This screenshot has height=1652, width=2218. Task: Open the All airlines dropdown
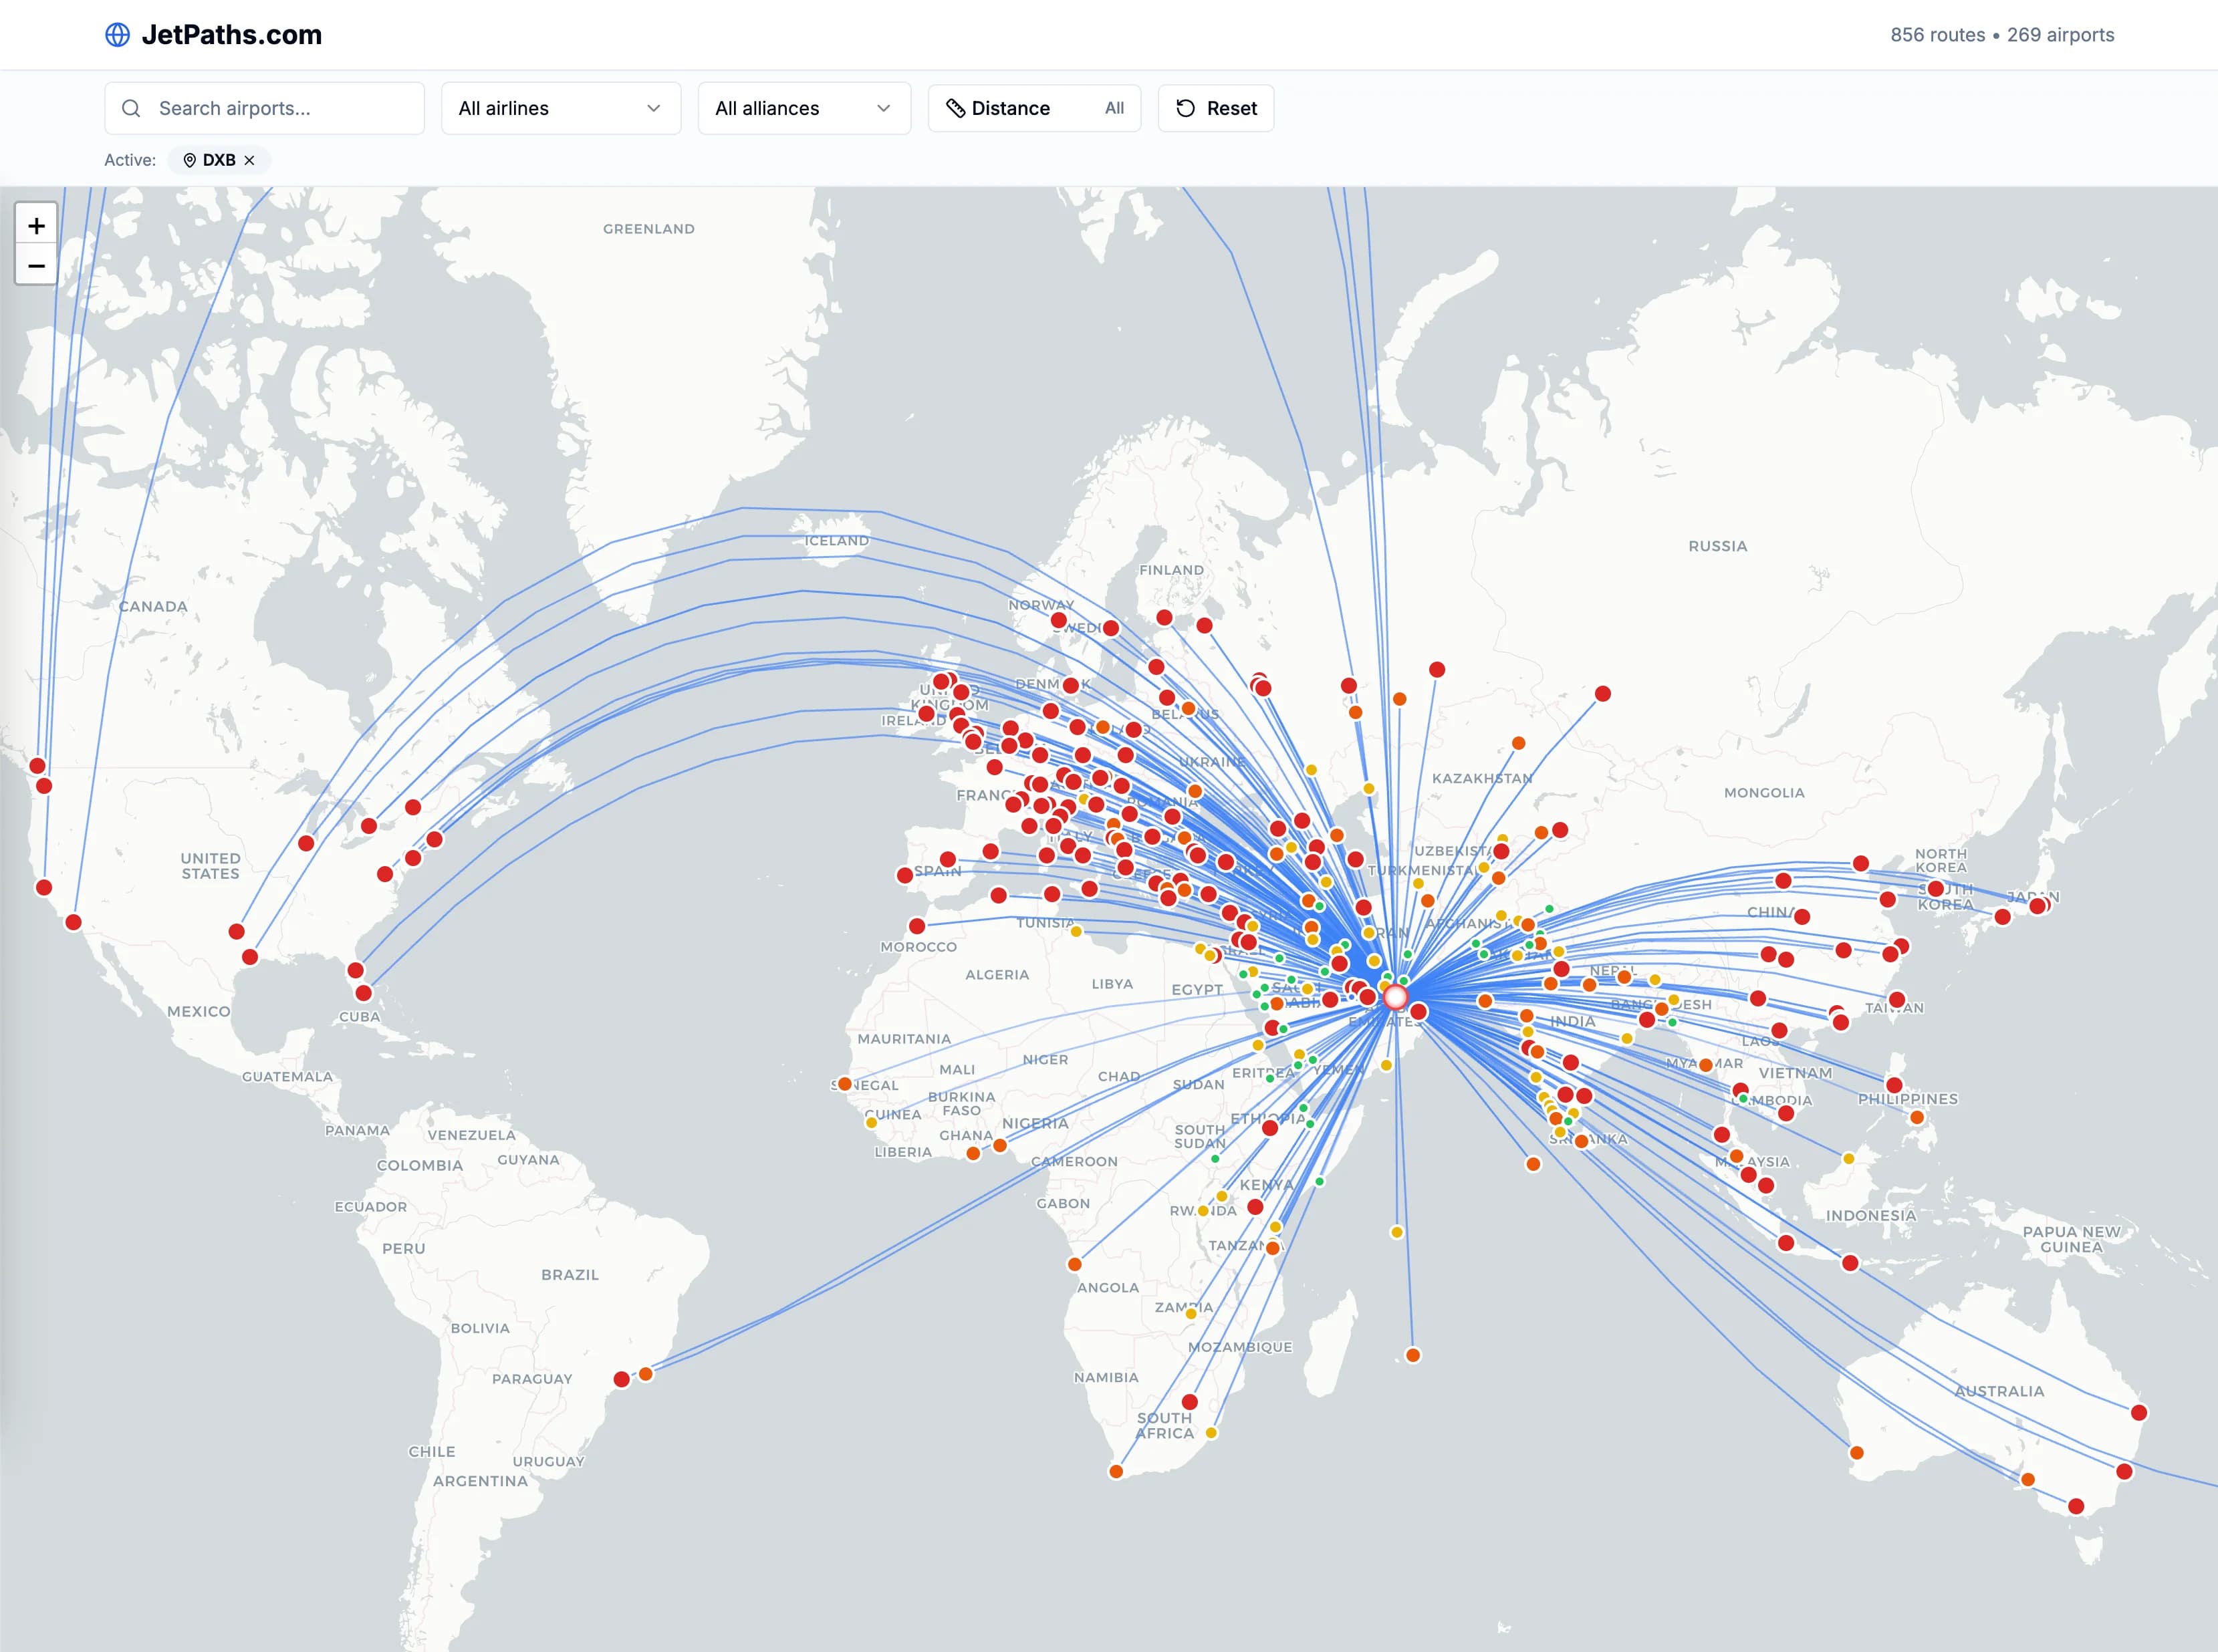click(x=560, y=108)
